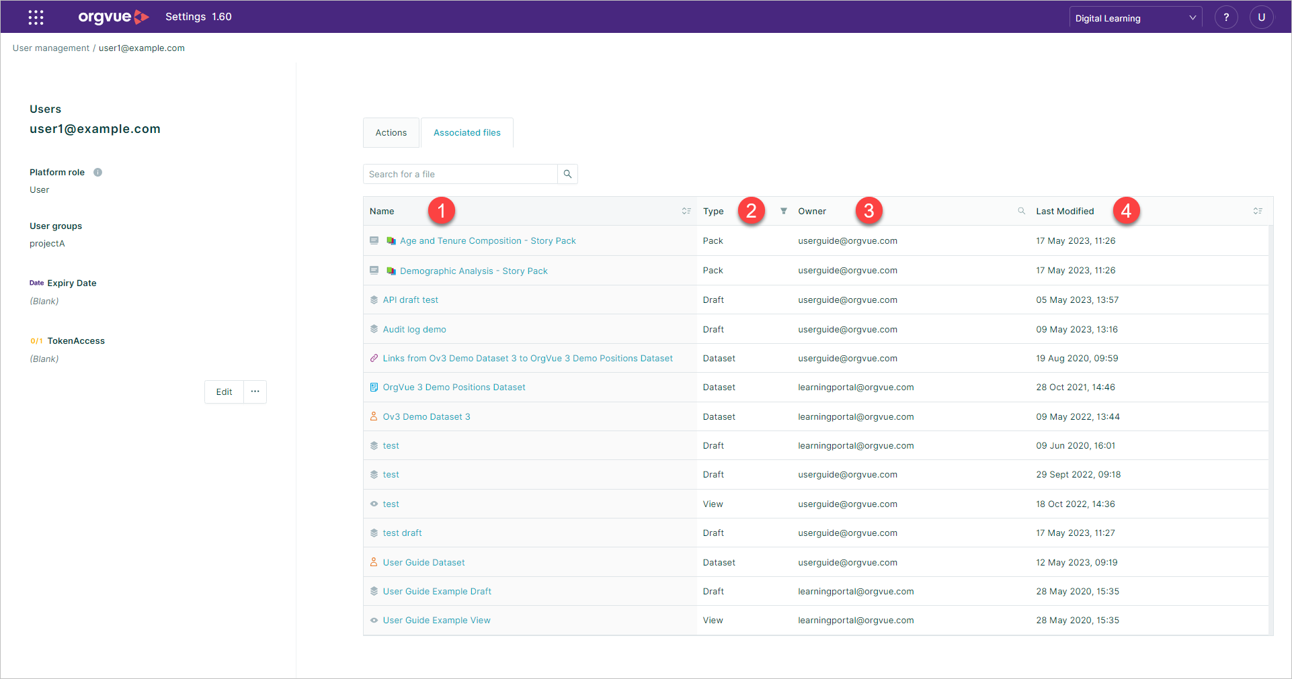1292x679 pixels.
Task: Click the file search magnifier button
Action: [x=567, y=174]
